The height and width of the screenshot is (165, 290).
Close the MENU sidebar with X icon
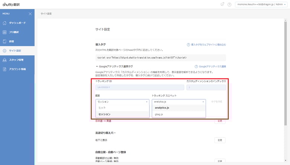click(x=30, y=14)
